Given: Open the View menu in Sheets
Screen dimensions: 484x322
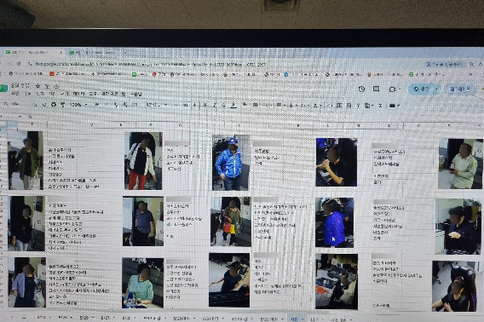Looking at the screenshot, I should [x=39, y=94].
